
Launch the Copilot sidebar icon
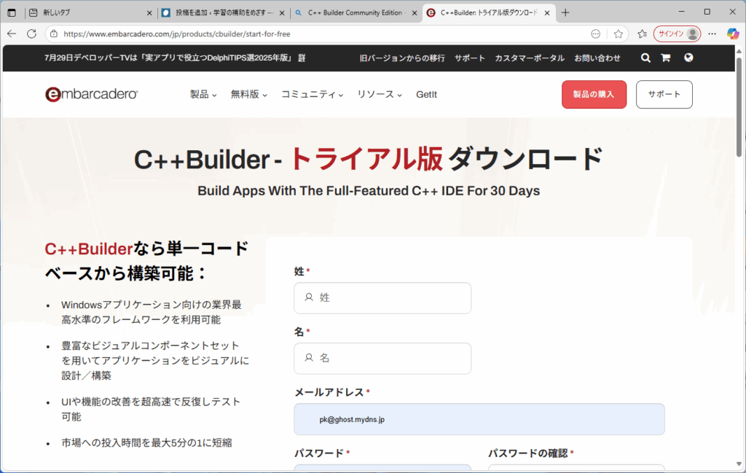(733, 34)
